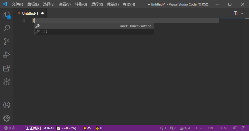Open the 选择(S) menu

point(49,4)
